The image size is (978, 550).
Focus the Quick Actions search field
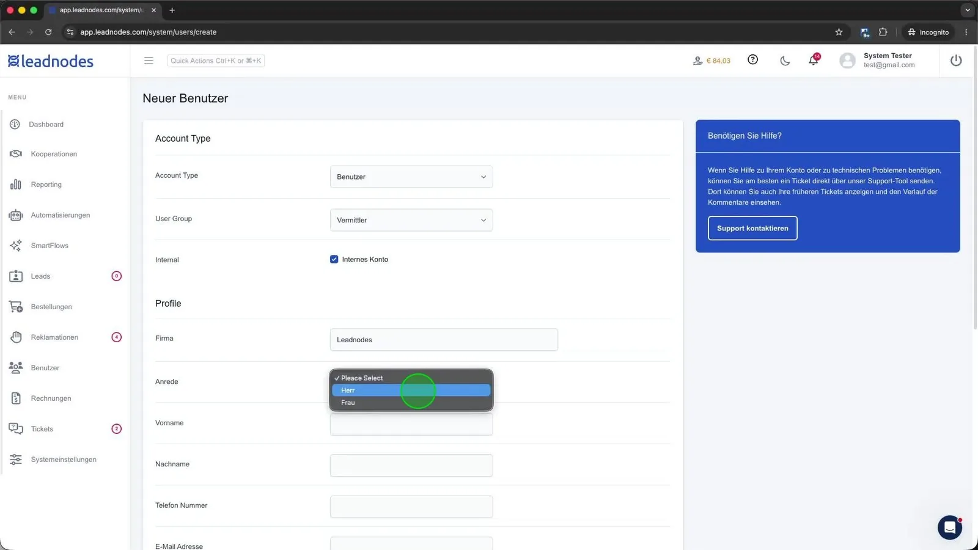coord(216,61)
